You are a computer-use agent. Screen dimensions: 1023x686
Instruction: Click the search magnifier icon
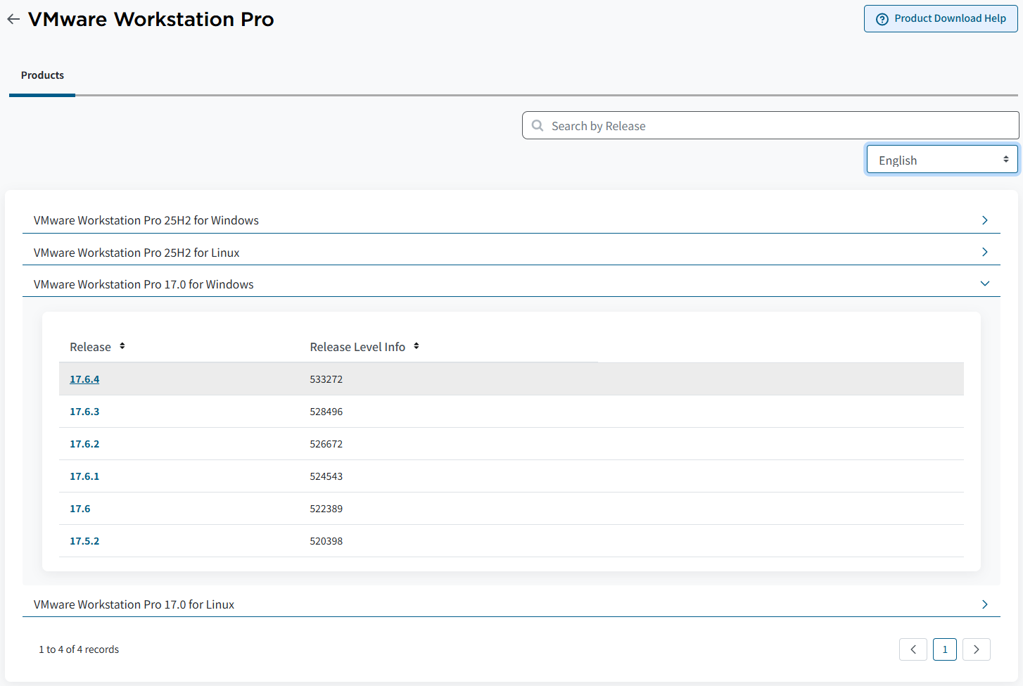(x=538, y=125)
